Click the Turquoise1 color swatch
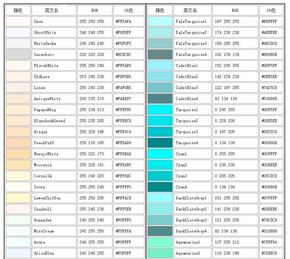Screen dimensions: 290x259 tap(160, 110)
